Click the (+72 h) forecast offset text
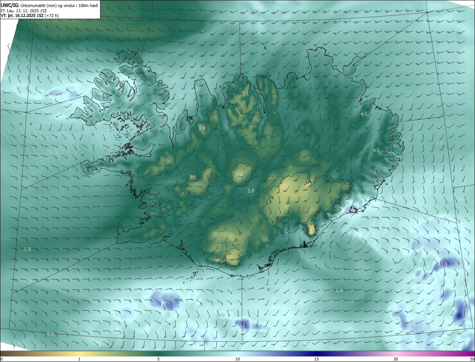Screen dimensions: 475x362 [52, 16]
